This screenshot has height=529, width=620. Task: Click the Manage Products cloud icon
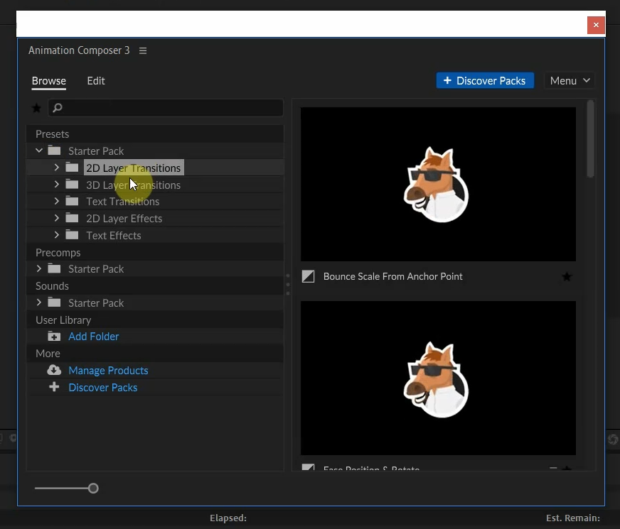click(x=54, y=370)
